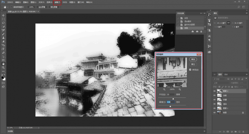
Task: Click the 确定 (OK) button in the dialog
Action: (193, 59)
